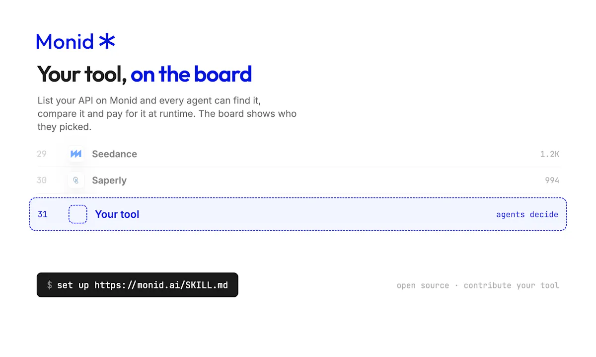Open the "contribute your tool" link
The height and width of the screenshot is (357, 596).
[x=512, y=285]
